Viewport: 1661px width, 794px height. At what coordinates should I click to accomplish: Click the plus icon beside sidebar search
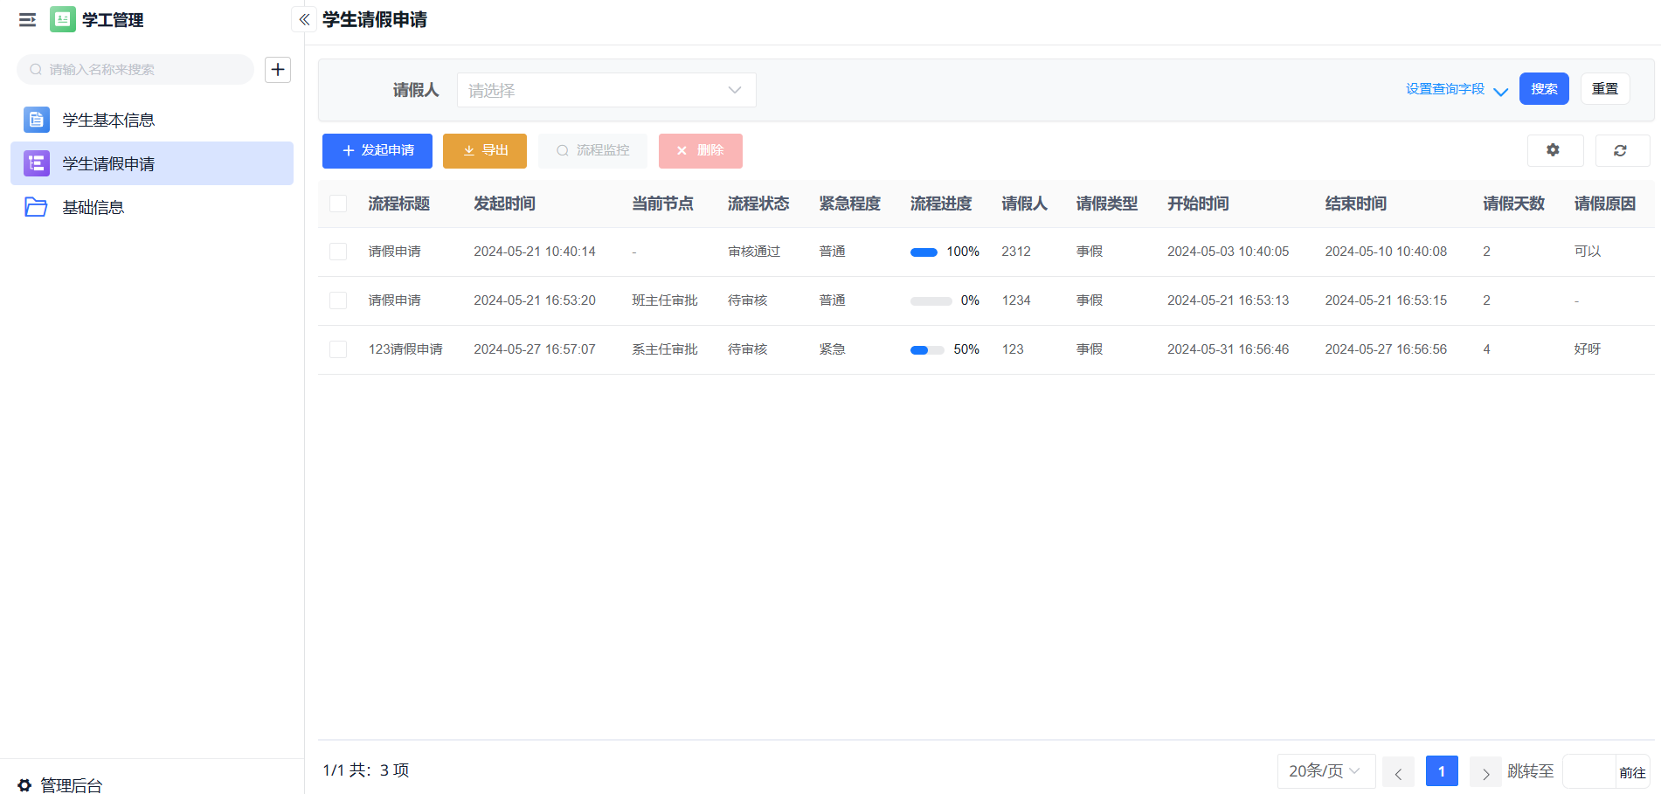coord(278,69)
